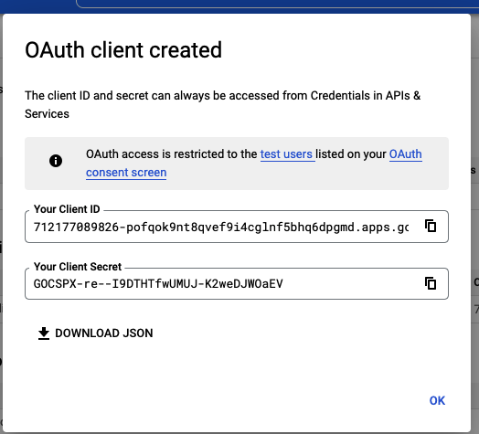Click inside the Your Client ID field
The width and height of the screenshot is (479, 434).
237,227
